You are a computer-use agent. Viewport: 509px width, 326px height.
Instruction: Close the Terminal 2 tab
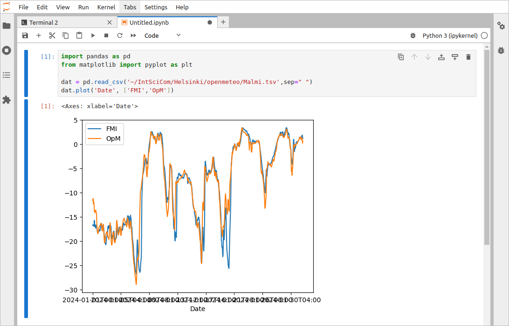[x=110, y=22]
